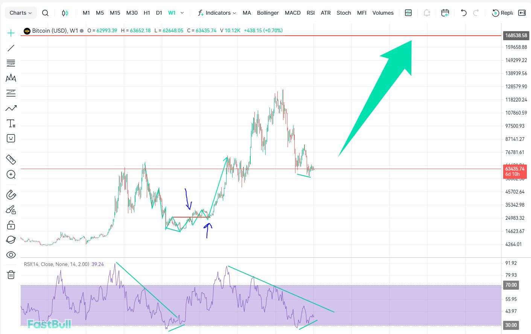This screenshot has width=531, height=334.
Task: Switch to D1 timeframe
Action: pyautogui.click(x=159, y=13)
